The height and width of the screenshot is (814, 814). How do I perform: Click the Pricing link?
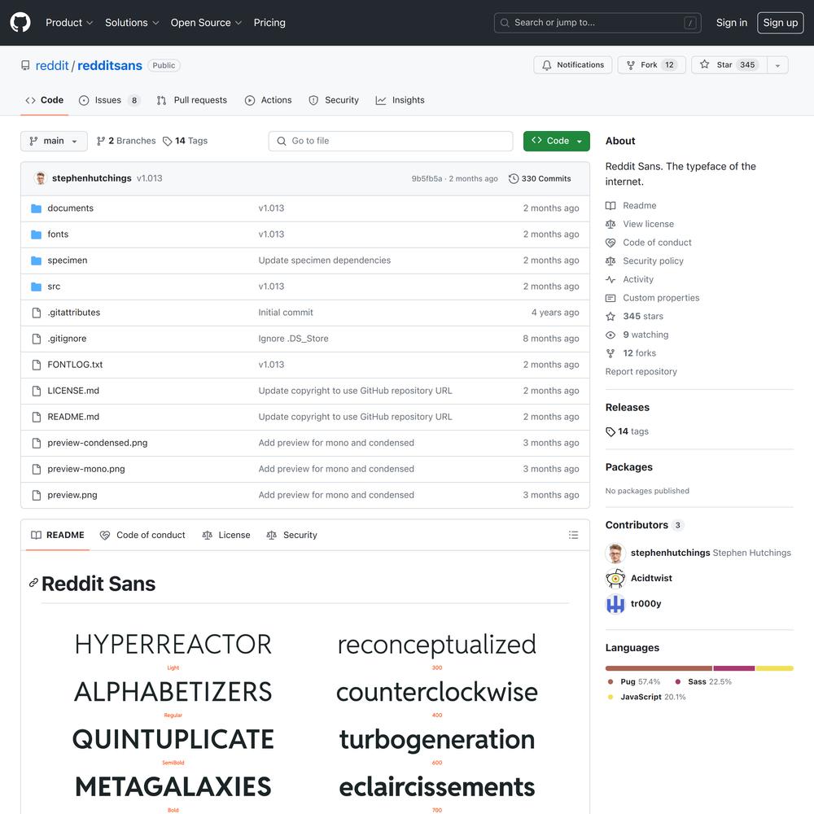pos(269,22)
